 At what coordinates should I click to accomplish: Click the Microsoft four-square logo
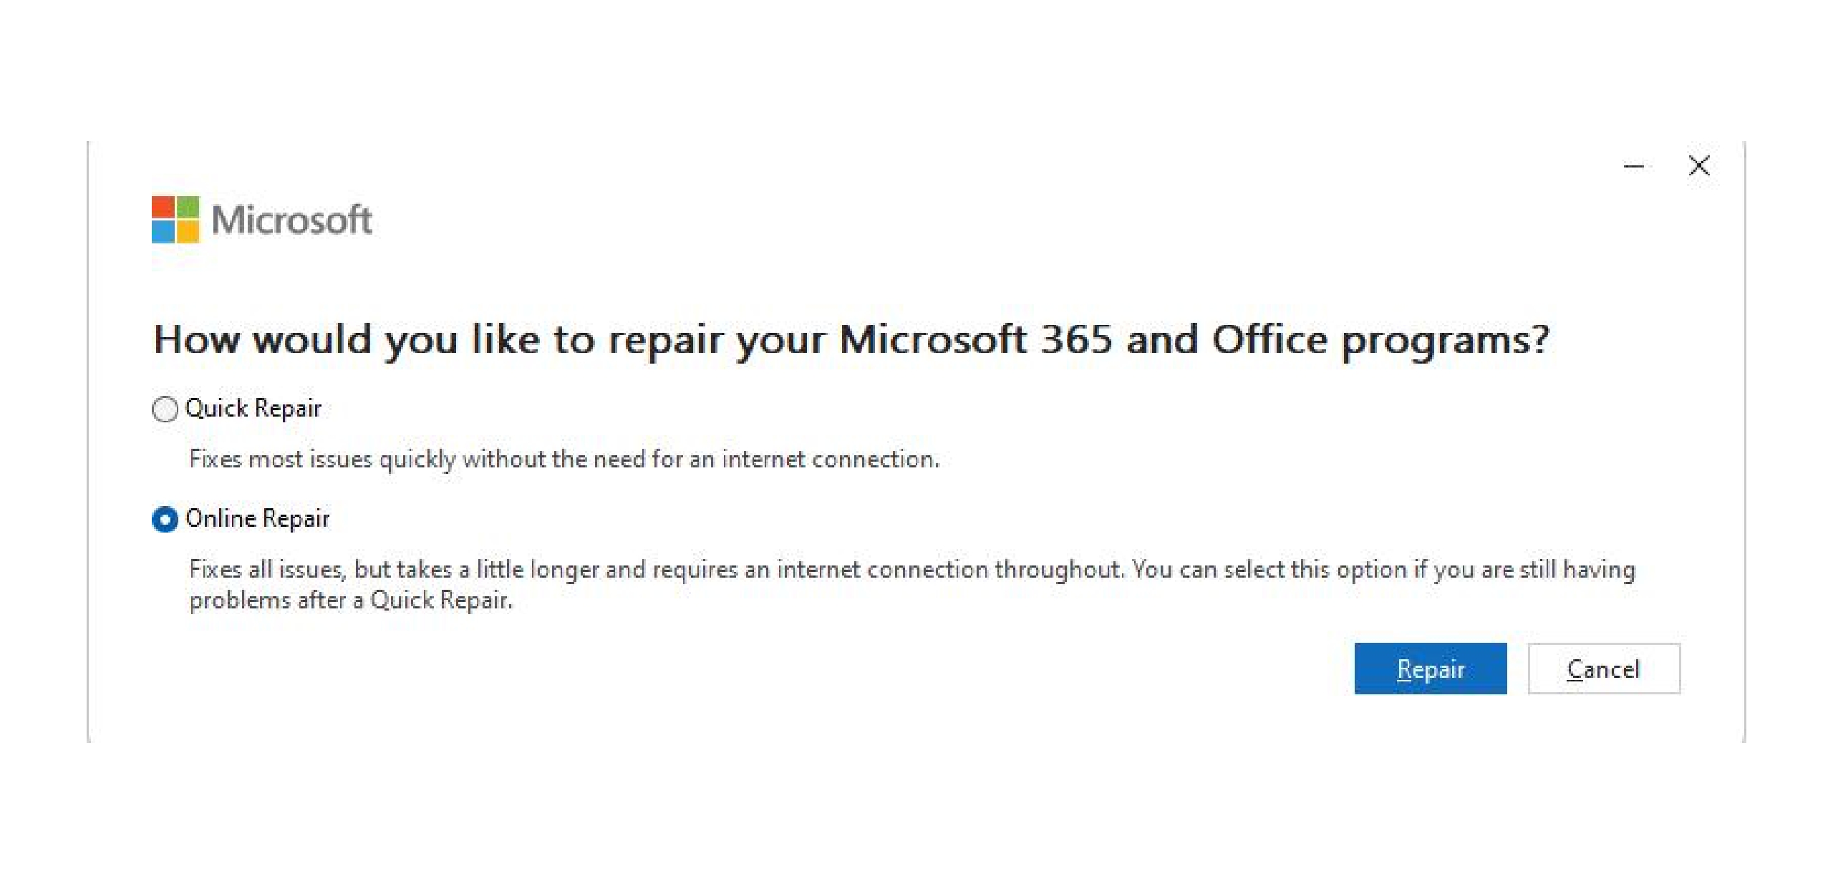point(175,220)
